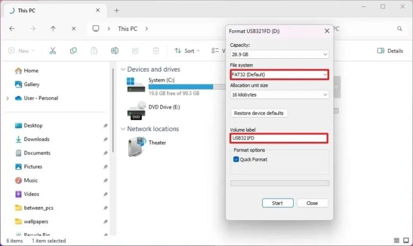Open wallpapers pinned folder

pos(31,222)
